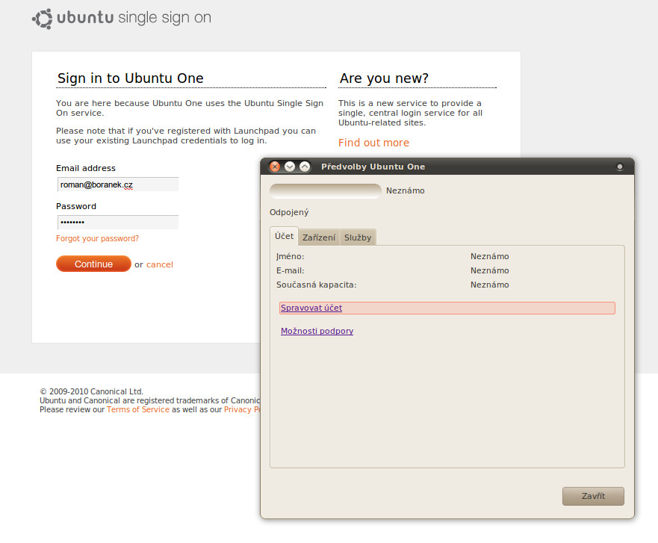Focus the Password field
The width and height of the screenshot is (658, 543).
118,223
